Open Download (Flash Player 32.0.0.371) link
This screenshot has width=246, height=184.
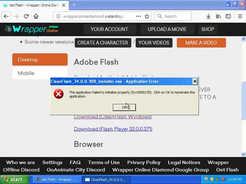(x=113, y=129)
